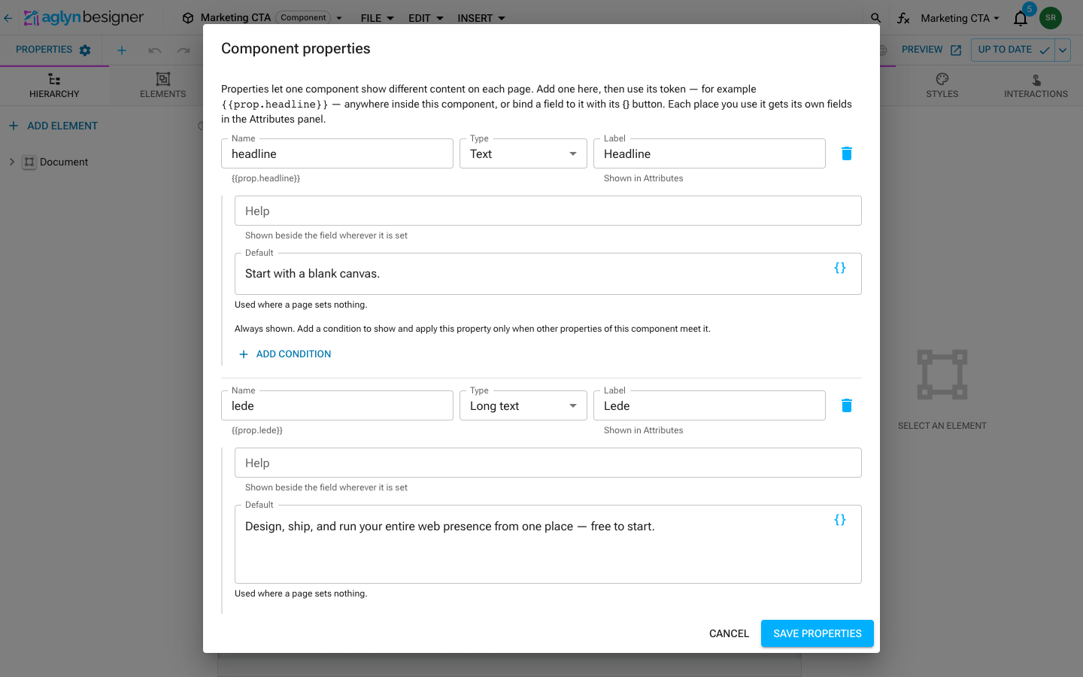
Task: Click the back arrow in header
Action: point(8,18)
